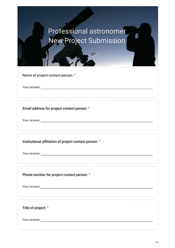Screen dimensions: 175x248
Task: Click the phone number answer field
Action: click(x=97, y=186)
